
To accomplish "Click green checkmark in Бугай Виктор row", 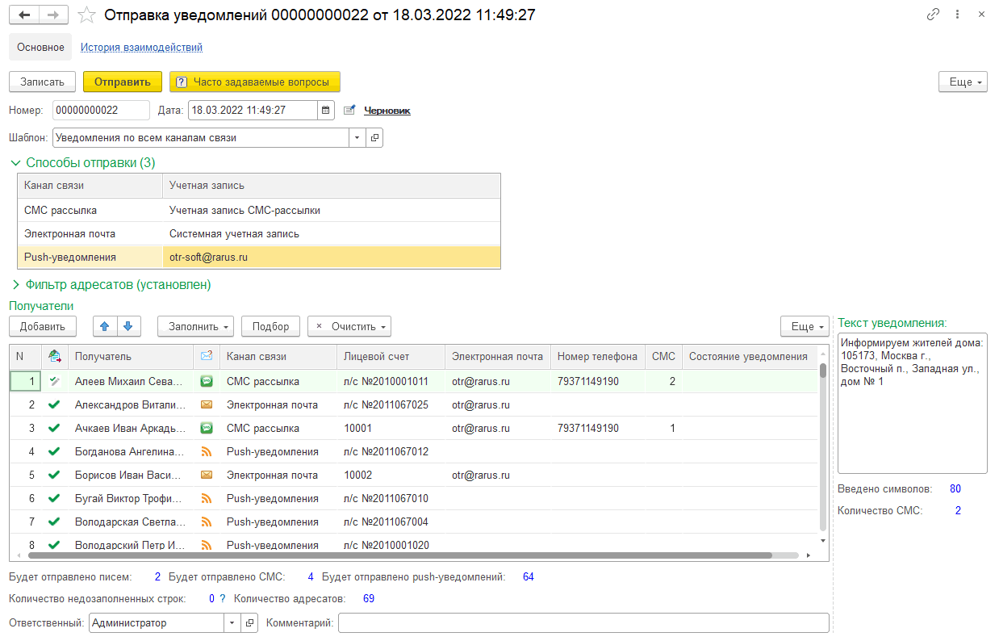I will [54, 498].
